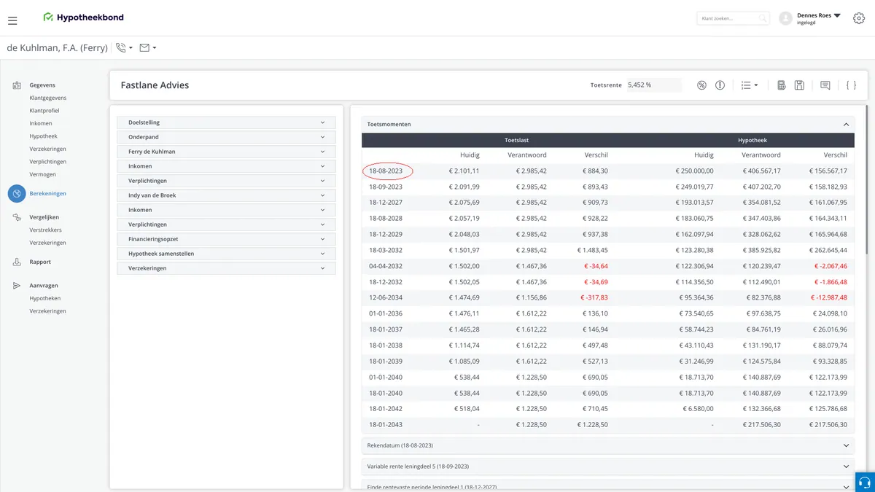Open Vermogen in the sidebar
This screenshot has height=492, width=875.
coord(43,174)
